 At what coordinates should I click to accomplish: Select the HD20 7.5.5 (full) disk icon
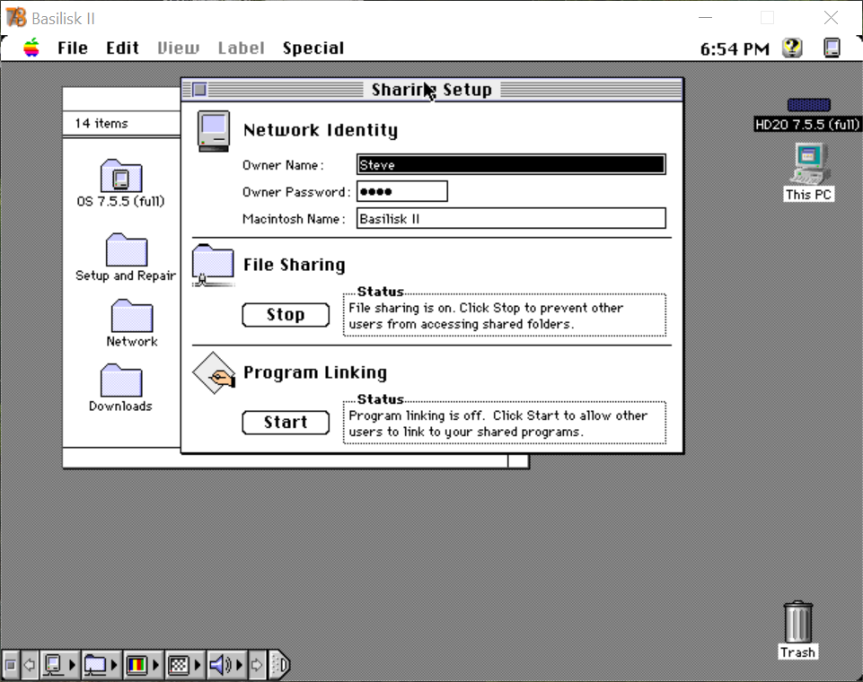pos(808,104)
